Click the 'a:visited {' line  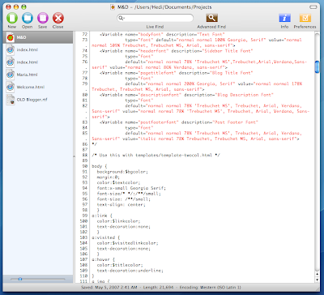point(106,237)
